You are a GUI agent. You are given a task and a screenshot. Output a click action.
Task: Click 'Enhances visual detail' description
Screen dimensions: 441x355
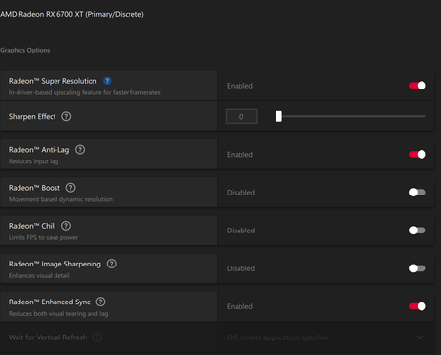click(39, 276)
